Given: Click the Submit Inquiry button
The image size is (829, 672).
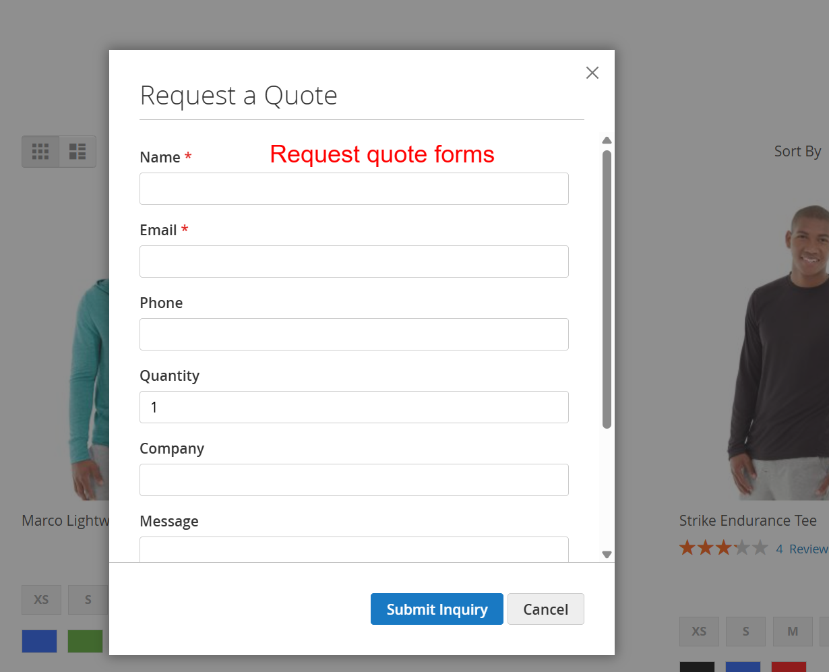Looking at the screenshot, I should (x=437, y=609).
